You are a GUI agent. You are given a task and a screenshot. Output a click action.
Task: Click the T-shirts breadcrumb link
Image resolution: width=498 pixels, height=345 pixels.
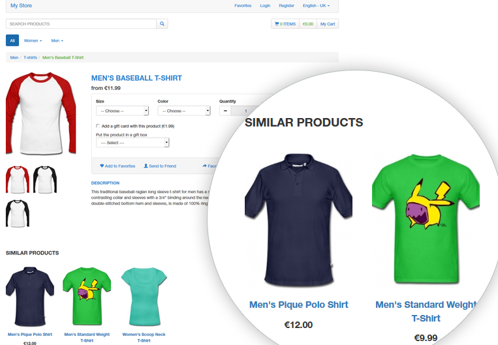pos(30,57)
